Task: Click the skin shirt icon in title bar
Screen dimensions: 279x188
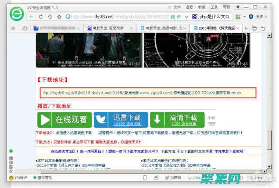Action: [x=238, y=7]
